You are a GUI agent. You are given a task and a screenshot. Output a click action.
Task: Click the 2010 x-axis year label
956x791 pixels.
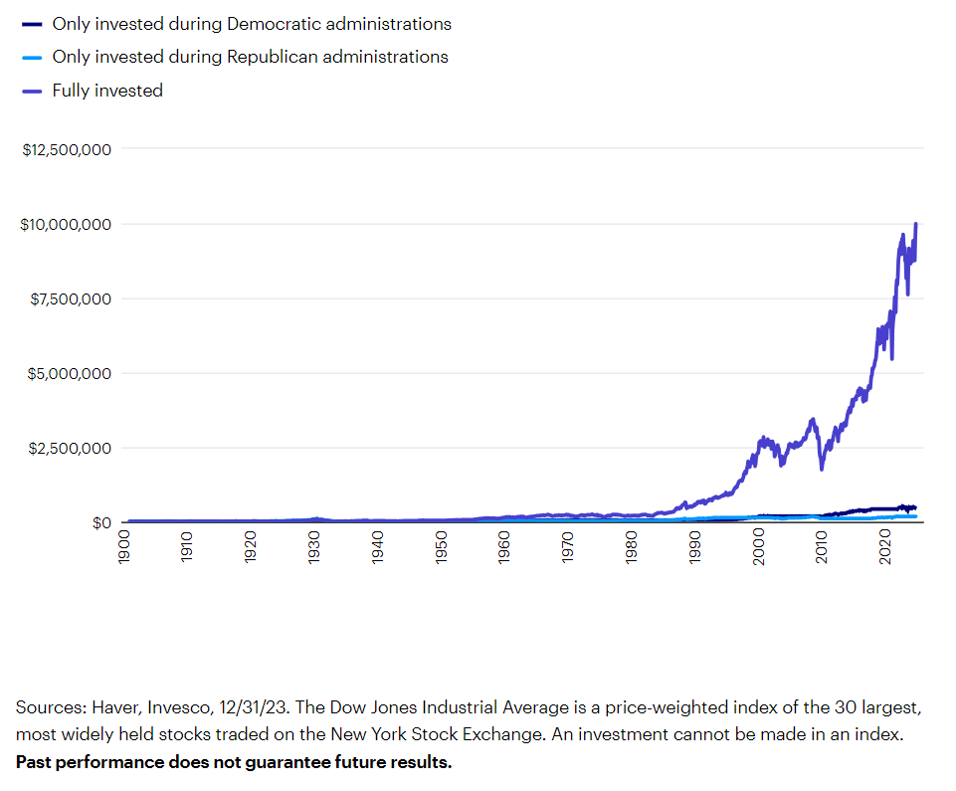tap(822, 547)
